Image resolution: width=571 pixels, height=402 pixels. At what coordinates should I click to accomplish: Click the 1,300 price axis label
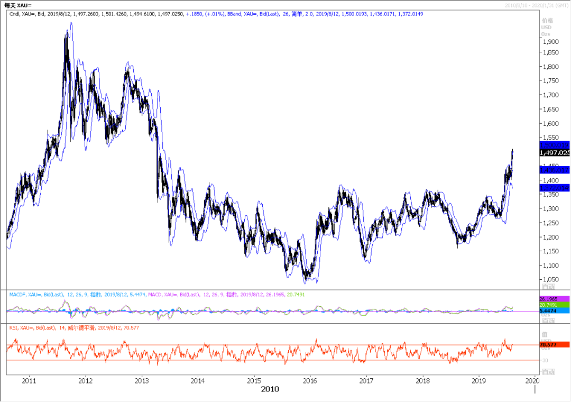click(550, 209)
